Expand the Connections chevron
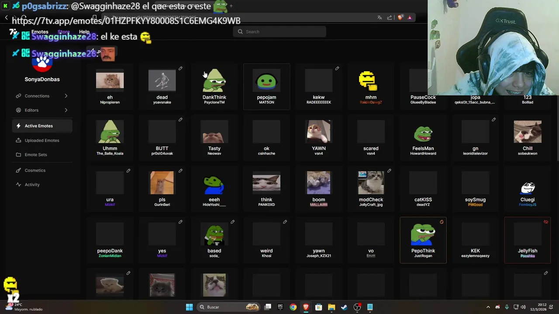Viewport: 559px width, 314px height. (66, 96)
